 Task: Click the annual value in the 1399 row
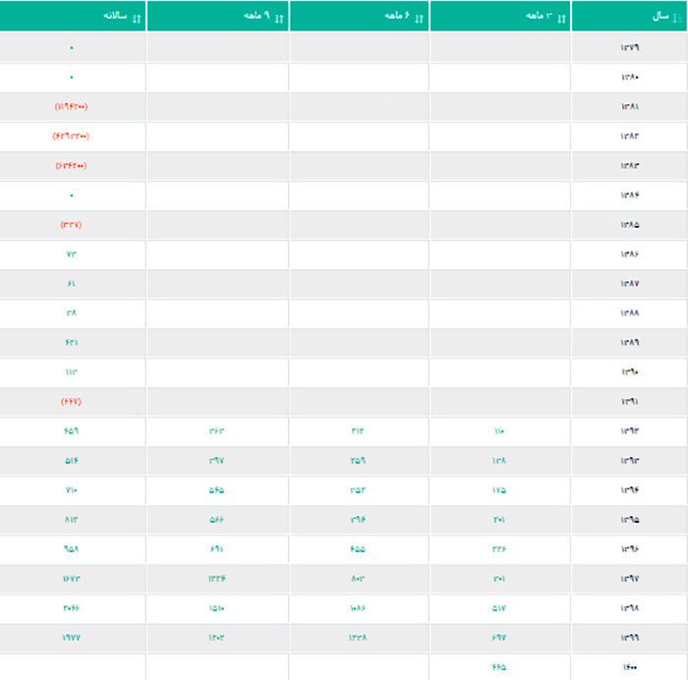[x=72, y=637]
